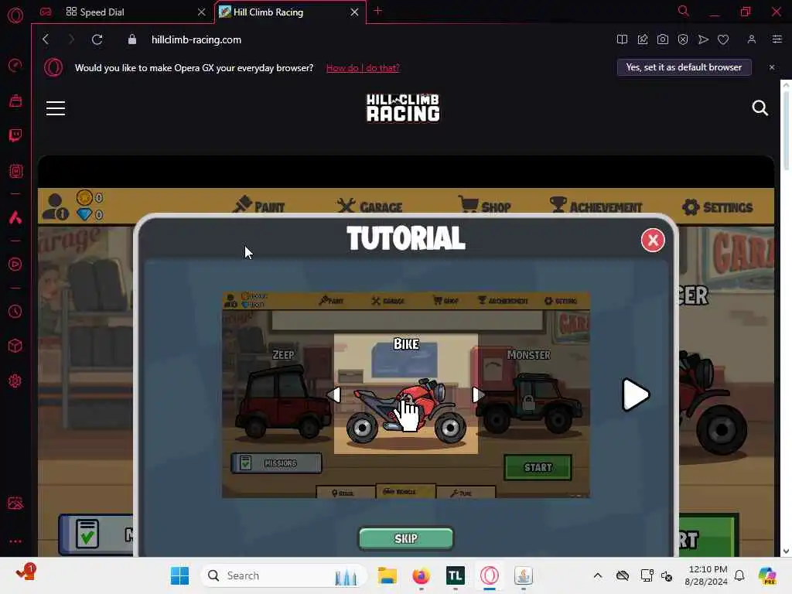Click the lock site info icon
This screenshot has height=594, width=792.
pyautogui.click(x=131, y=39)
